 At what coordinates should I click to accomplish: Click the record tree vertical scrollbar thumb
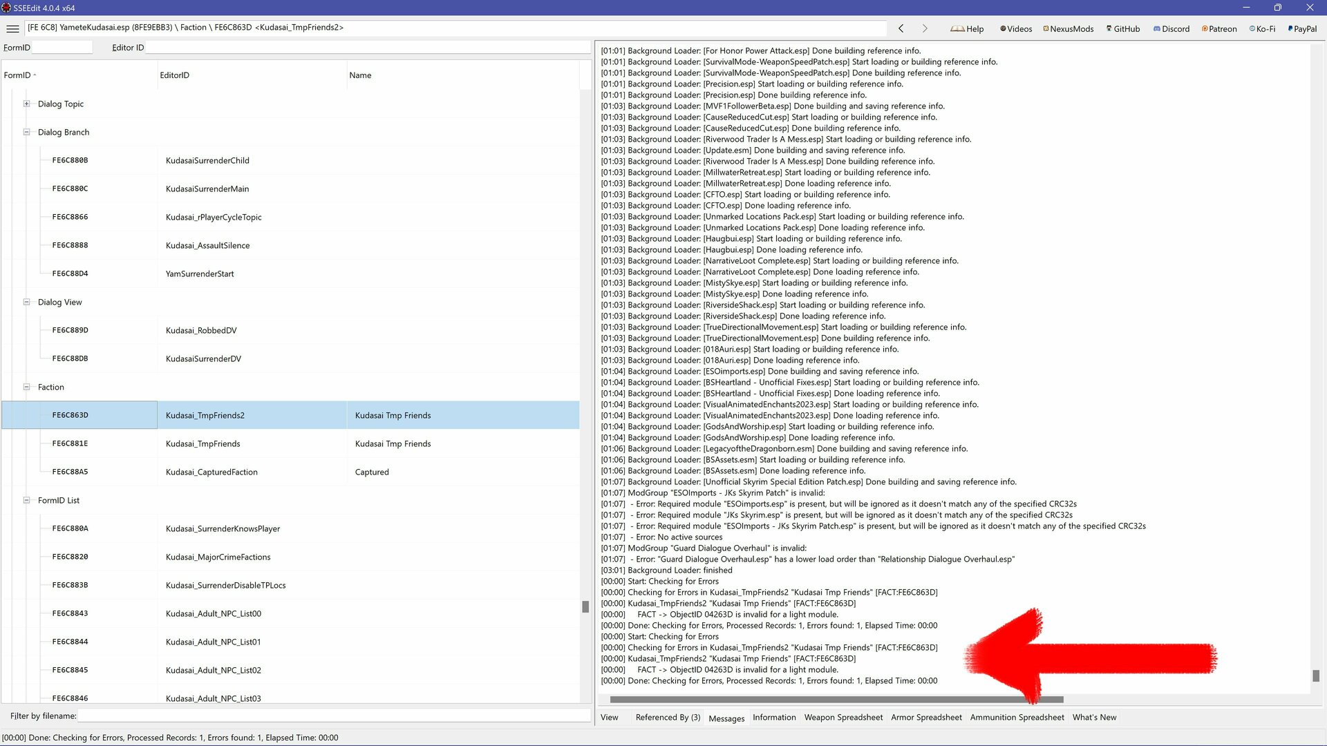pos(585,606)
